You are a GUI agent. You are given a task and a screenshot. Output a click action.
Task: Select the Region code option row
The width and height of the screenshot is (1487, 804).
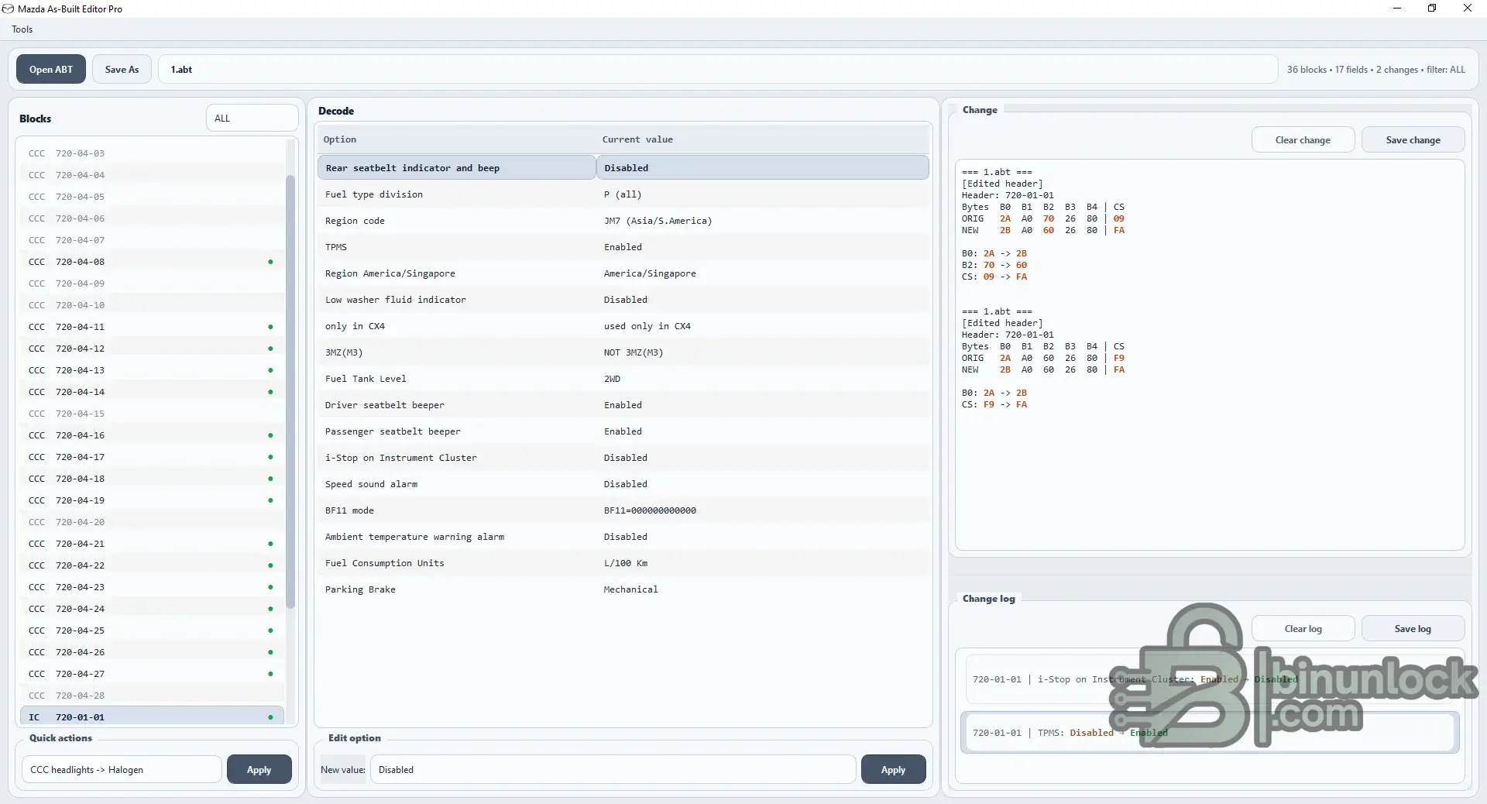[623, 221]
